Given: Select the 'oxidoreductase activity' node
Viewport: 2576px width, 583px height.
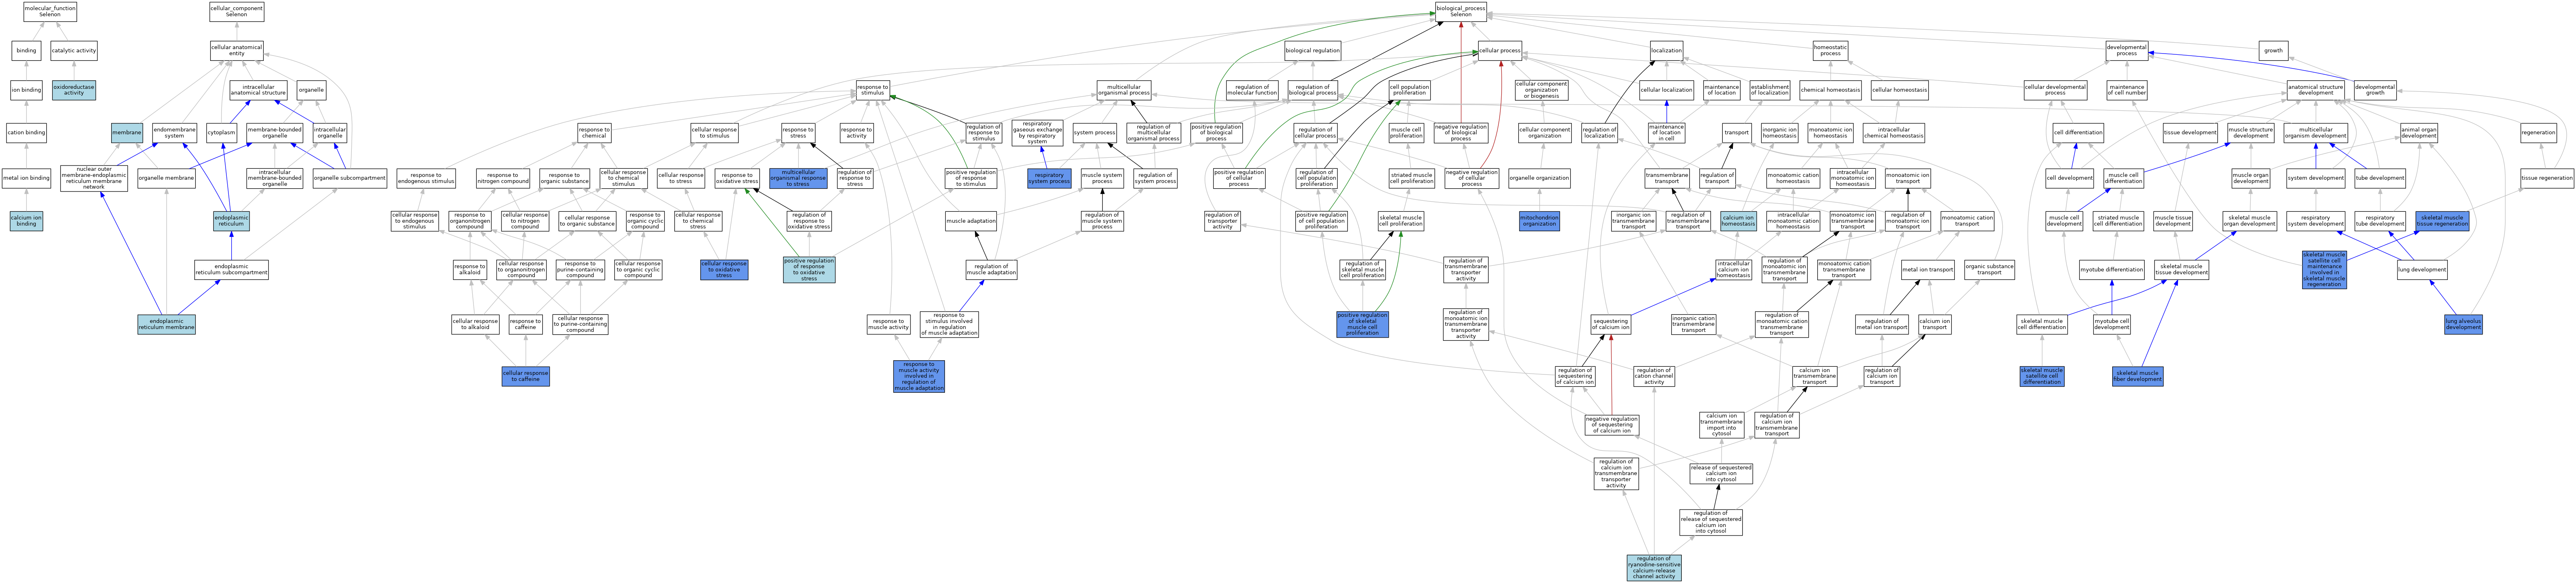Looking at the screenshot, I should coord(74,90).
